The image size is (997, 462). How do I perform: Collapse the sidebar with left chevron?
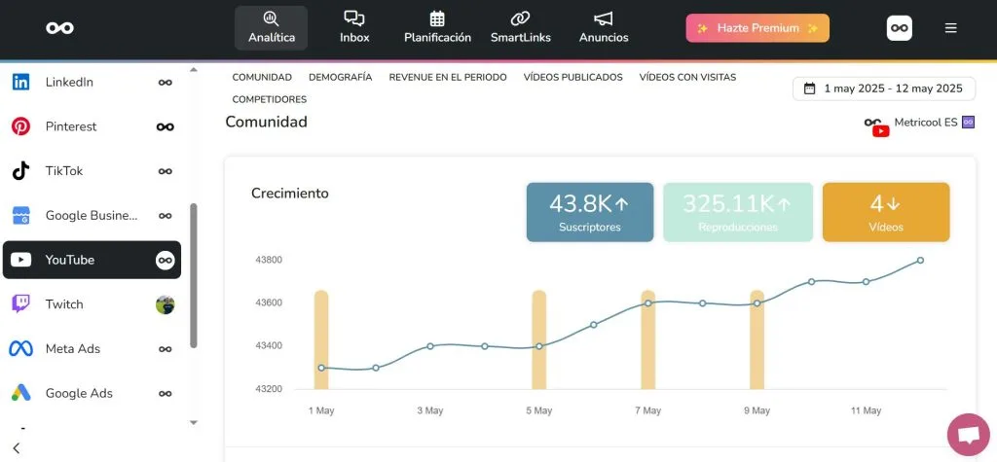click(17, 447)
